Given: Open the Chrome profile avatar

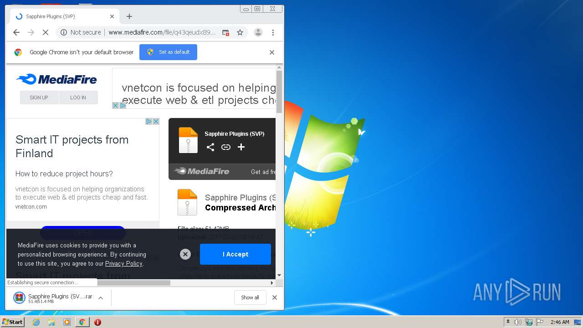Looking at the screenshot, I should (x=258, y=32).
